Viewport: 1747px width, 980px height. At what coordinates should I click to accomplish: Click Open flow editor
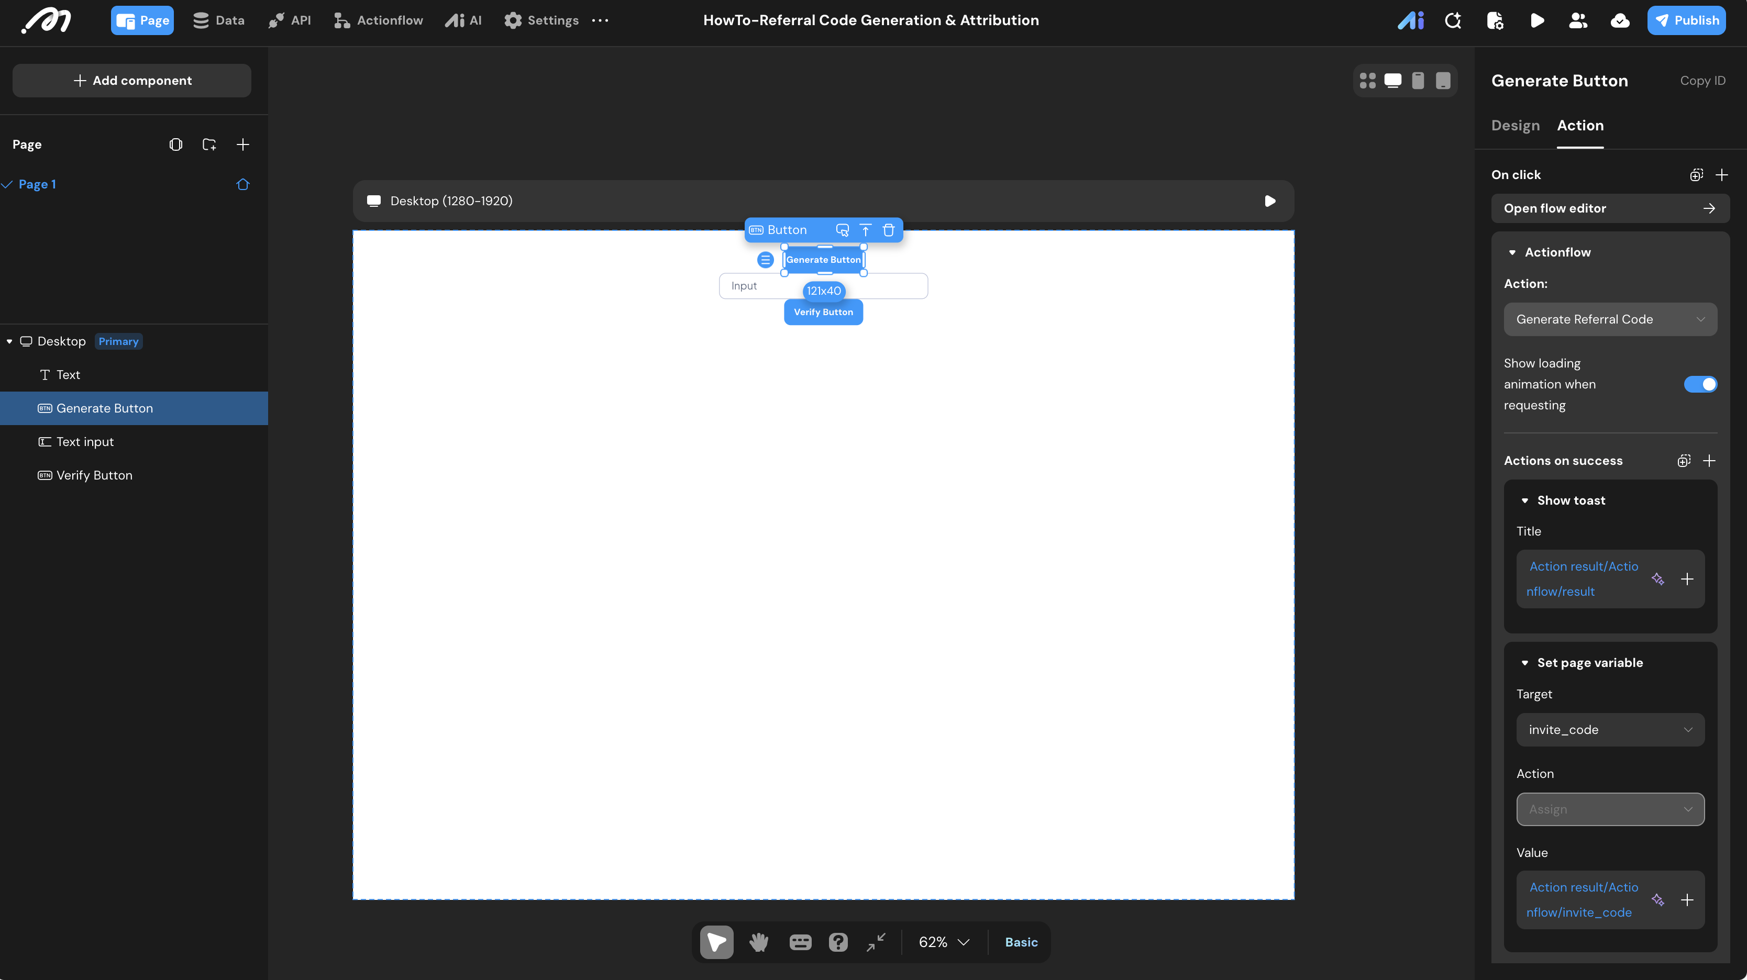tap(1610, 209)
